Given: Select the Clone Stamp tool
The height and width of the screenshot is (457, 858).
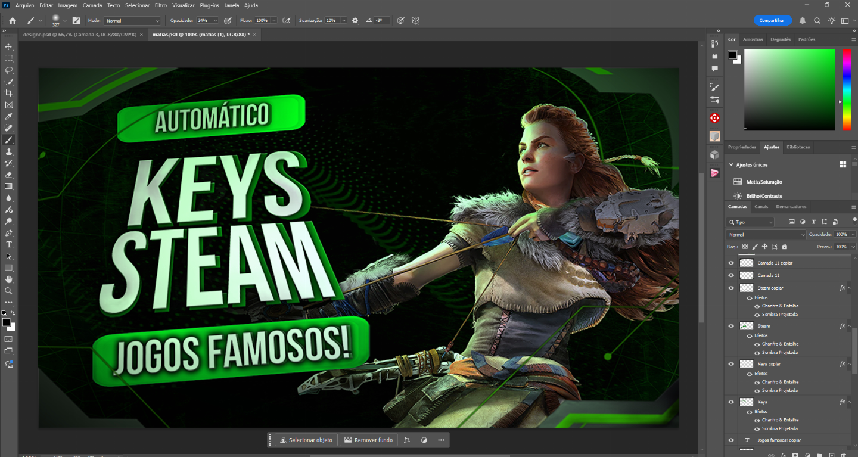Looking at the screenshot, I should 9,151.
